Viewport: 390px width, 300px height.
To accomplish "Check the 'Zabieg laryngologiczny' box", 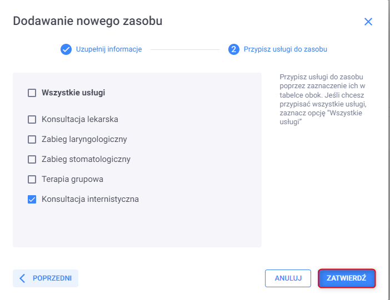I will (32, 139).
